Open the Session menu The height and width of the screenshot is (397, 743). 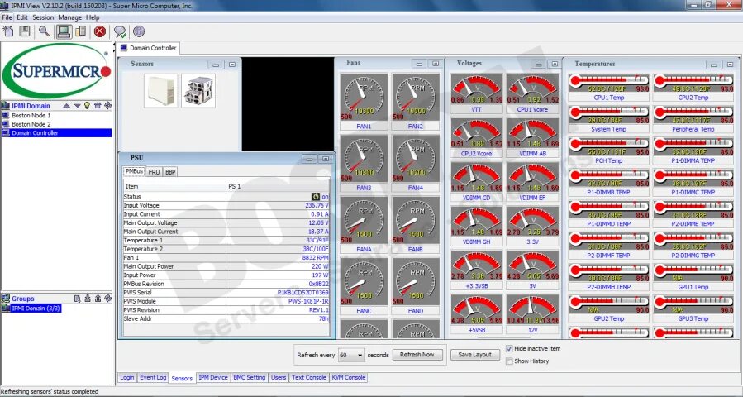tap(43, 17)
